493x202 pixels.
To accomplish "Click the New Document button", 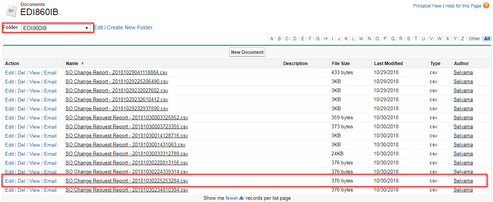I will 247,52.
